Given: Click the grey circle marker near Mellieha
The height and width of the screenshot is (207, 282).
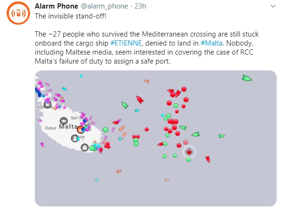Looking at the screenshot, I should click(x=48, y=104).
